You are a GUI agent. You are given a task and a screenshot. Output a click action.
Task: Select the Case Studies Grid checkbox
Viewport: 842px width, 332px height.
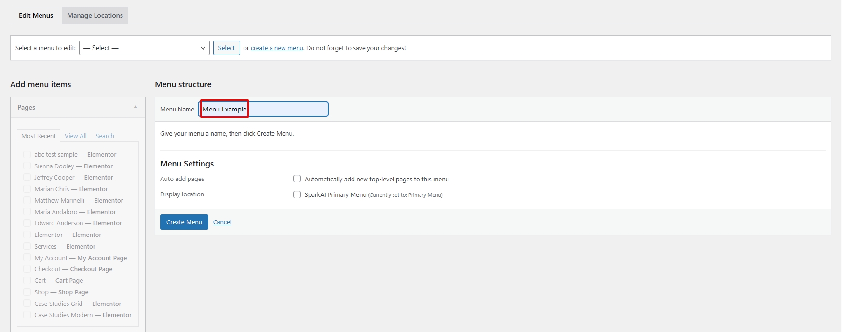pos(27,304)
